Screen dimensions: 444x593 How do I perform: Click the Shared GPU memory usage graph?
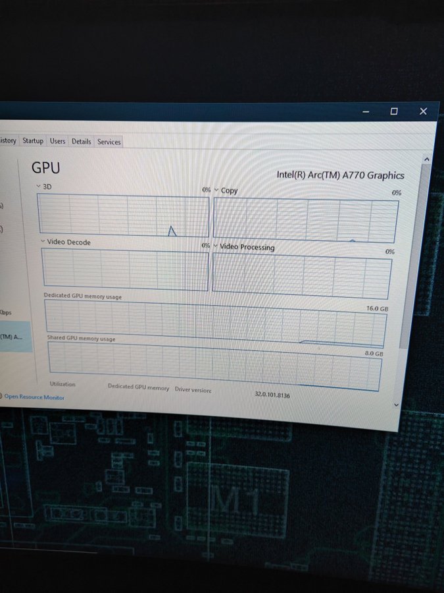[x=215, y=365]
